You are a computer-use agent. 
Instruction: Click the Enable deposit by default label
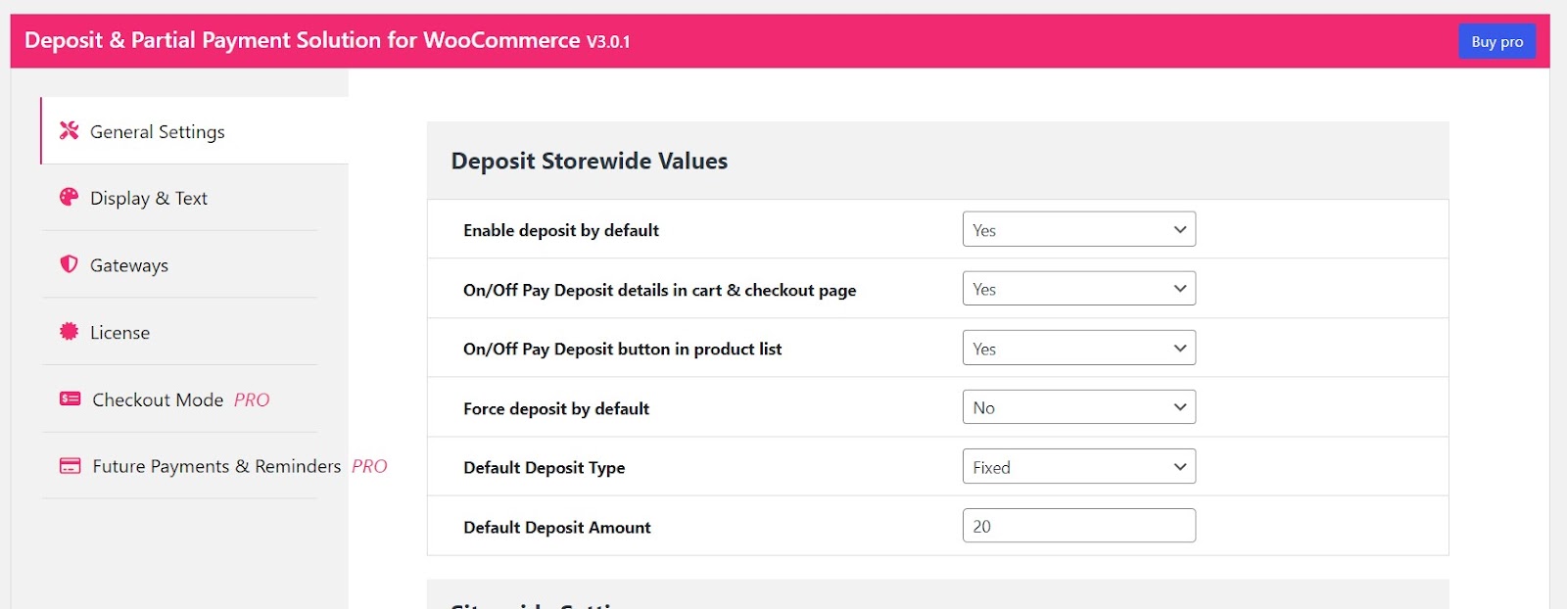[561, 230]
